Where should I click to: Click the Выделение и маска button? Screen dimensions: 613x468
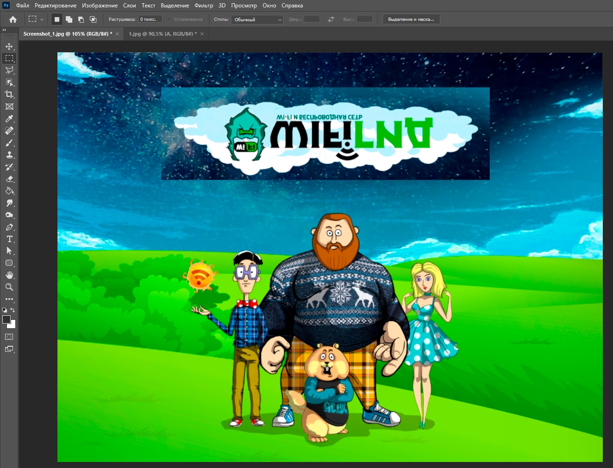coord(411,19)
